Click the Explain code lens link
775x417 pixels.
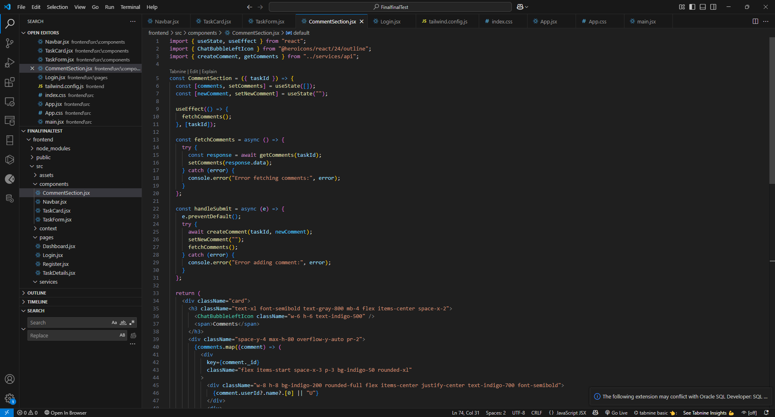[x=209, y=72]
